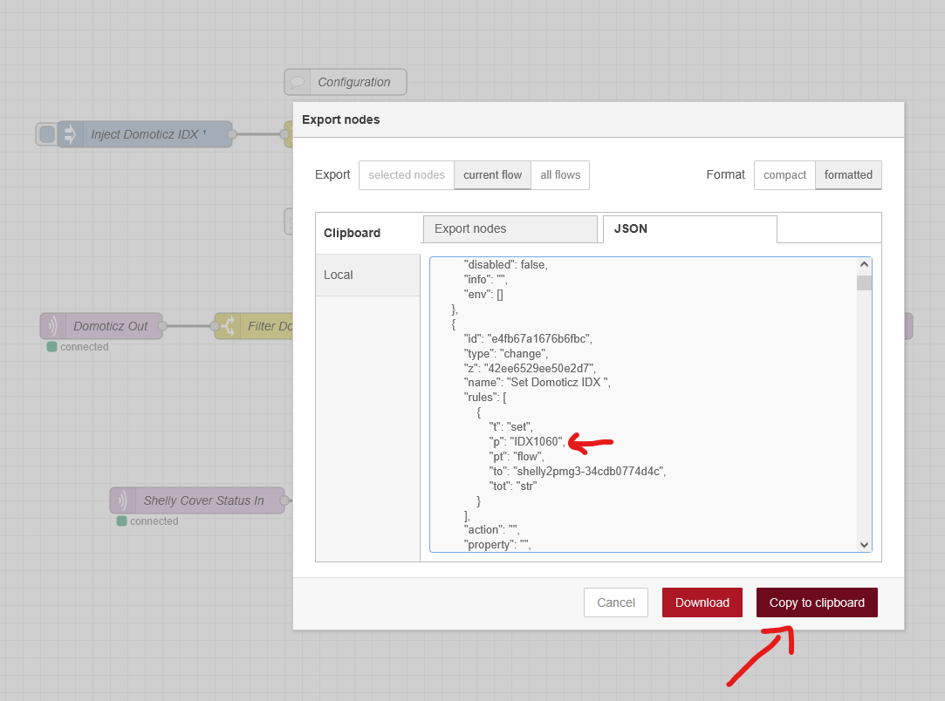The height and width of the screenshot is (701, 945).
Task: Click the Download button
Action: (x=702, y=602)
